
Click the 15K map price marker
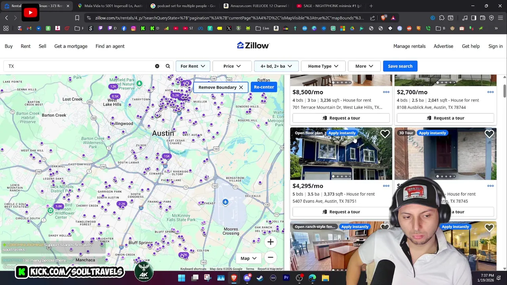pyautogui.click(x=167, y=156)
